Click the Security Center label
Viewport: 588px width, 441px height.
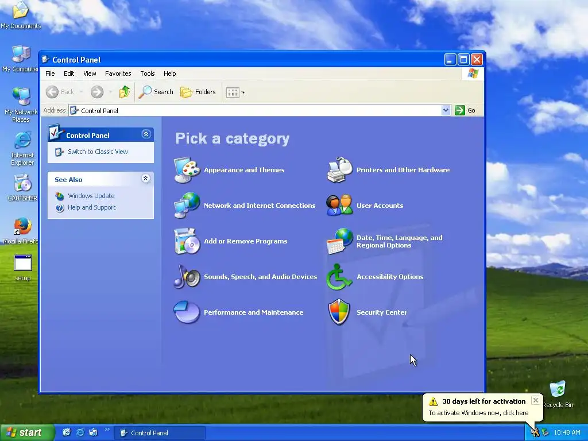coord(382,312)
